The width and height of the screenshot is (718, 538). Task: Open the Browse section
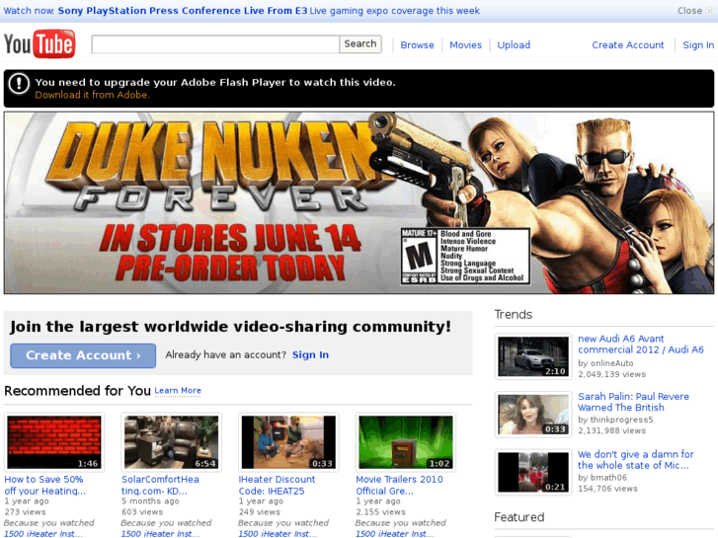pos(417,44)
